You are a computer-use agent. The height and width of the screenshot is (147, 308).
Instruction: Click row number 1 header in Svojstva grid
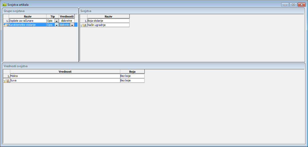(83, 21)
